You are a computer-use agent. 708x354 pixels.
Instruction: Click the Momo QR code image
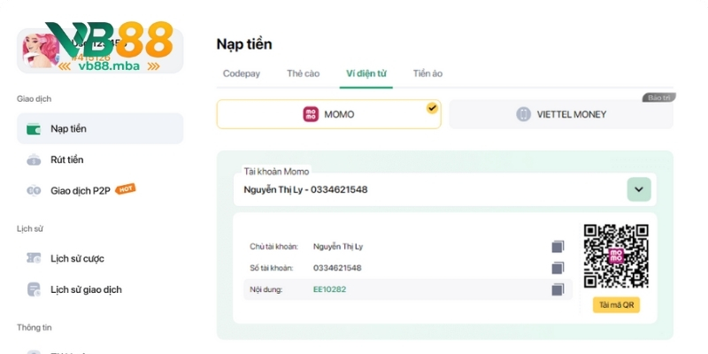point(616,256)
